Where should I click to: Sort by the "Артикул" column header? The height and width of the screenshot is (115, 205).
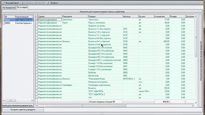pos(130,16)
